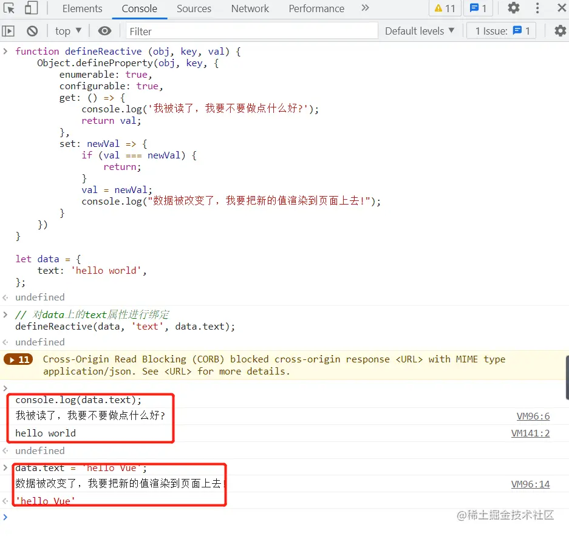Open console settings via the right gear

coord(560,30)
